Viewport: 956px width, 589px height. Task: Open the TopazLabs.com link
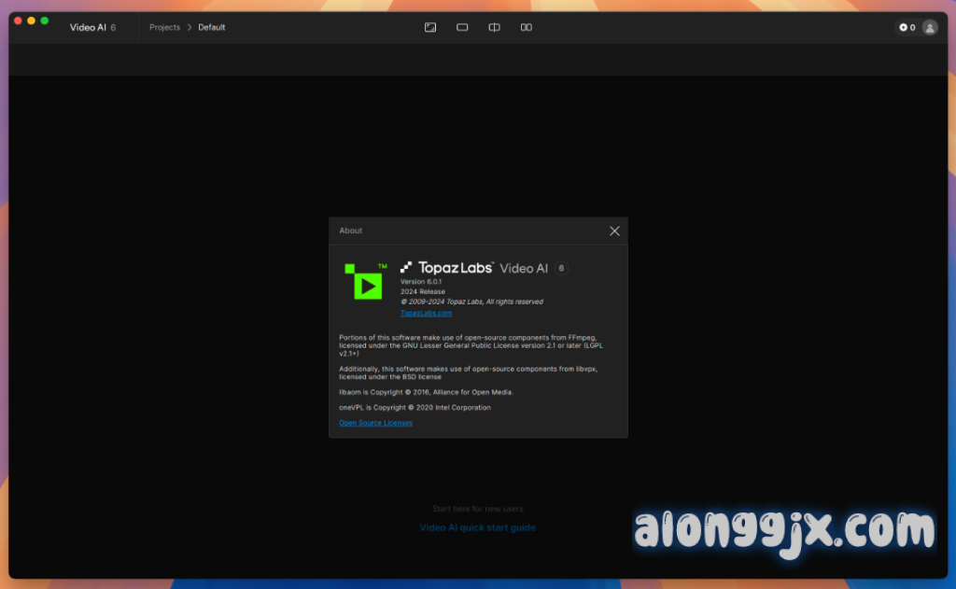pos(426,313)
